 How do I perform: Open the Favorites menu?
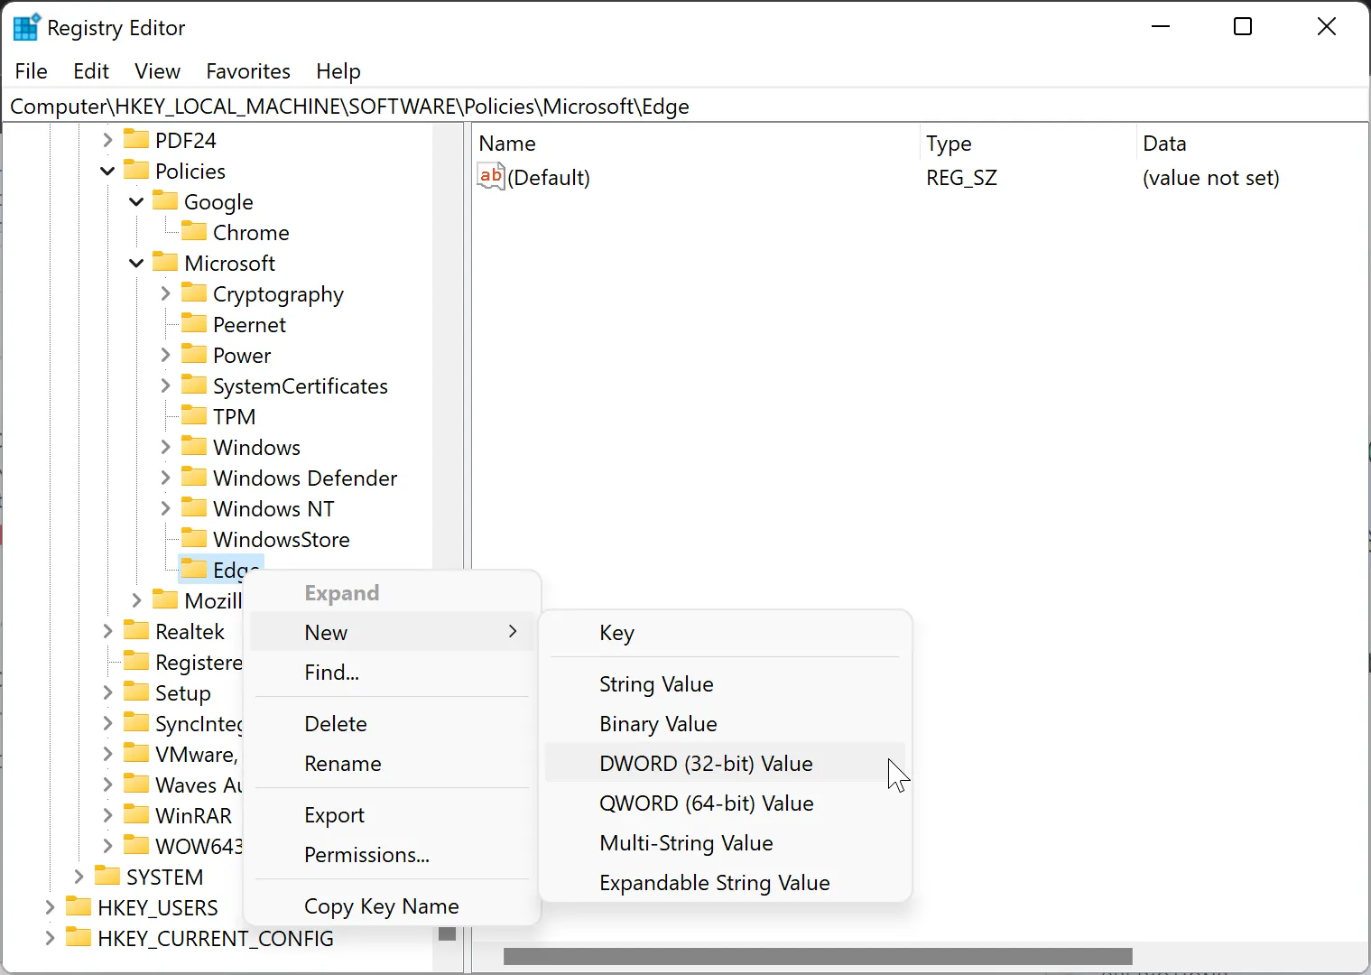[247, 70]
